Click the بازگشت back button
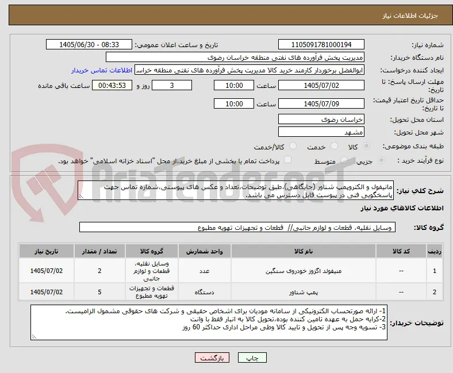 pyautogui.click(x=212, y=357)
